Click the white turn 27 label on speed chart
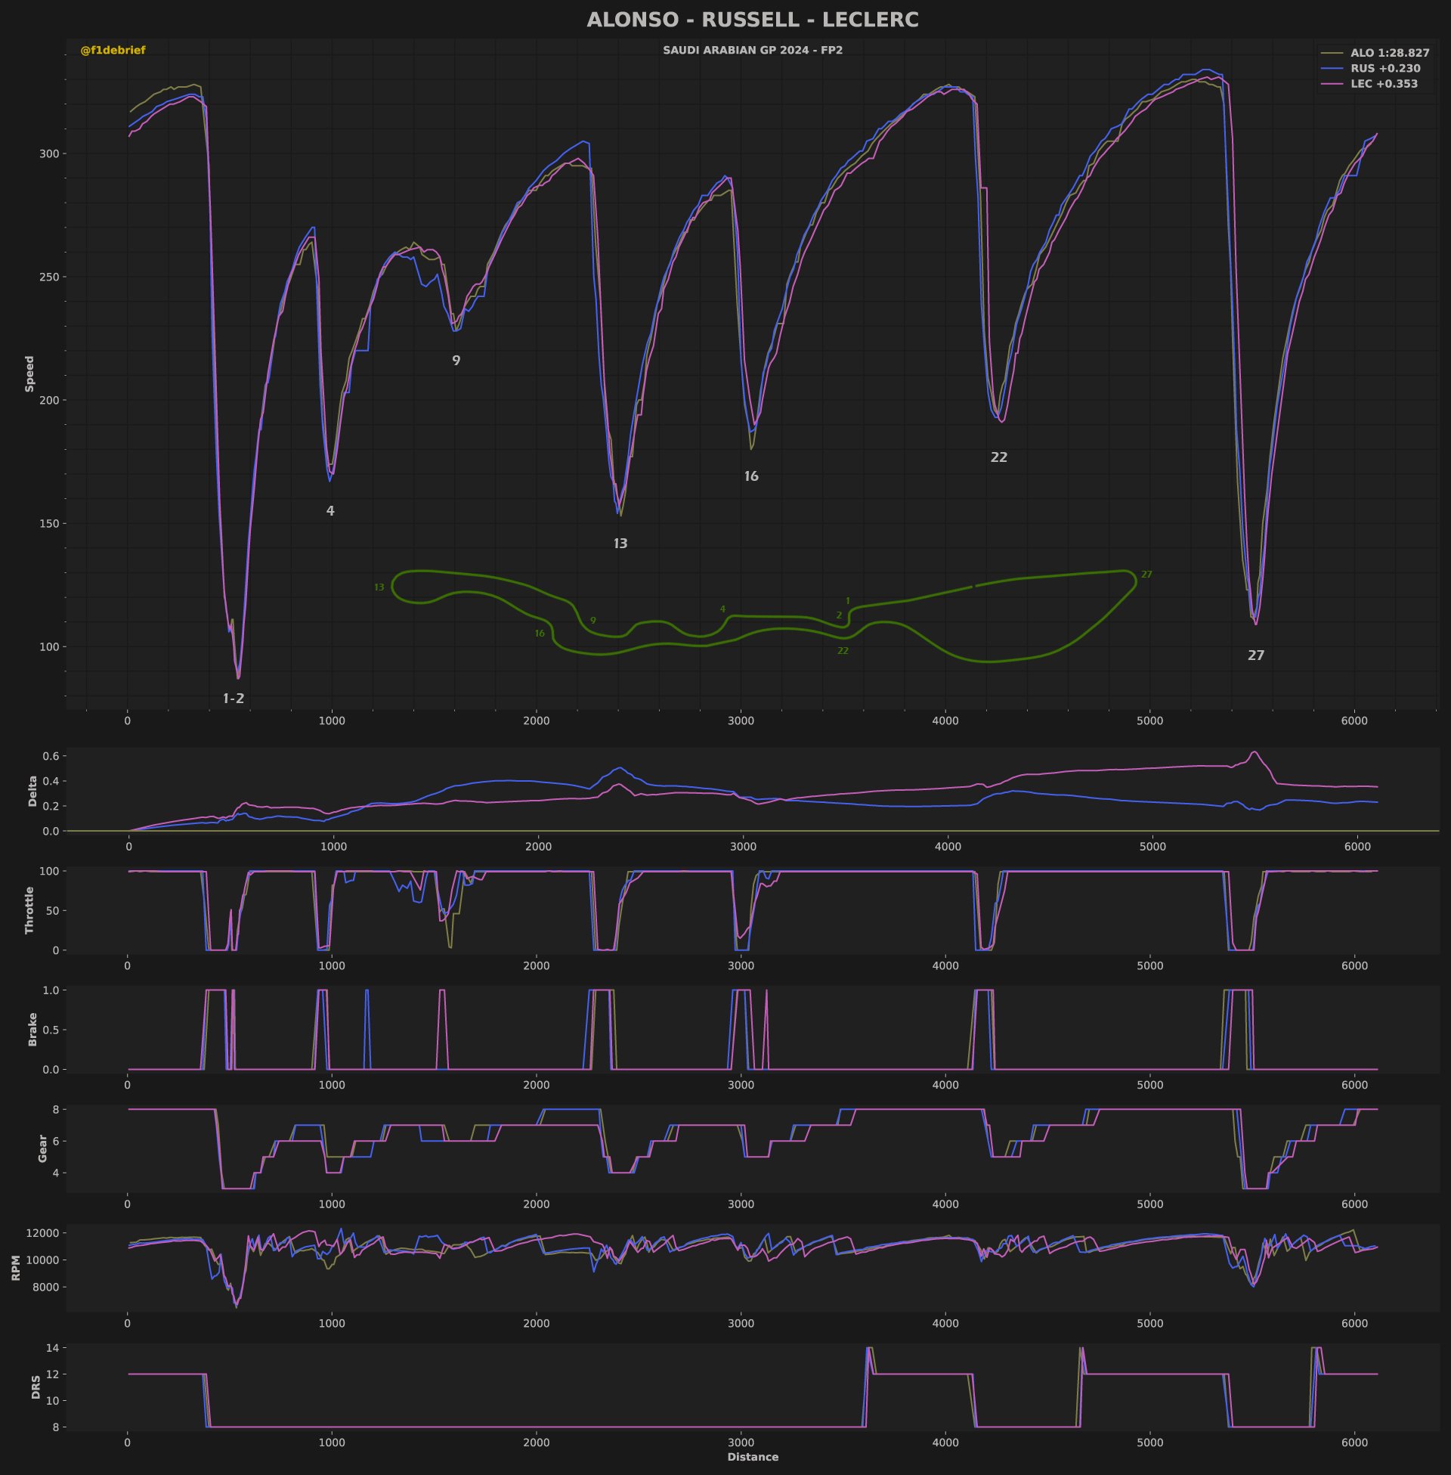The height and width of the screenshot is (1475, 1451). (1256, 655)
